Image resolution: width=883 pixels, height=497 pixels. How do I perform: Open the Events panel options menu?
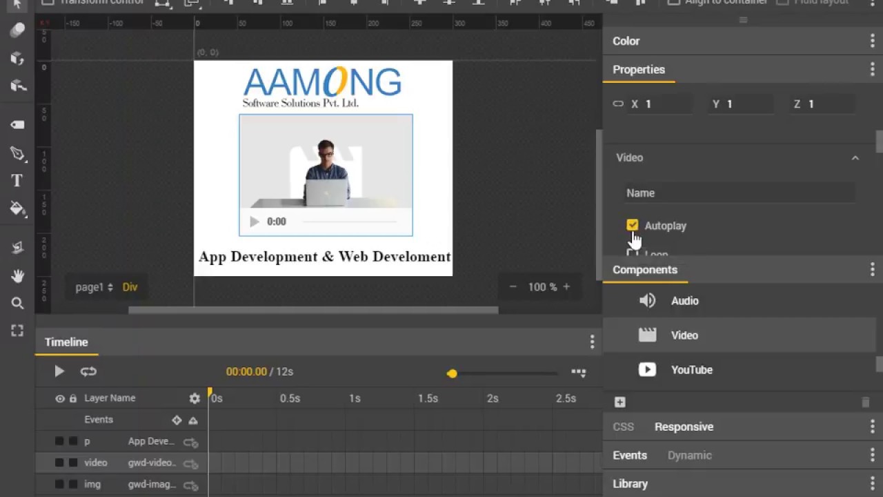click(x=872, y=456)
